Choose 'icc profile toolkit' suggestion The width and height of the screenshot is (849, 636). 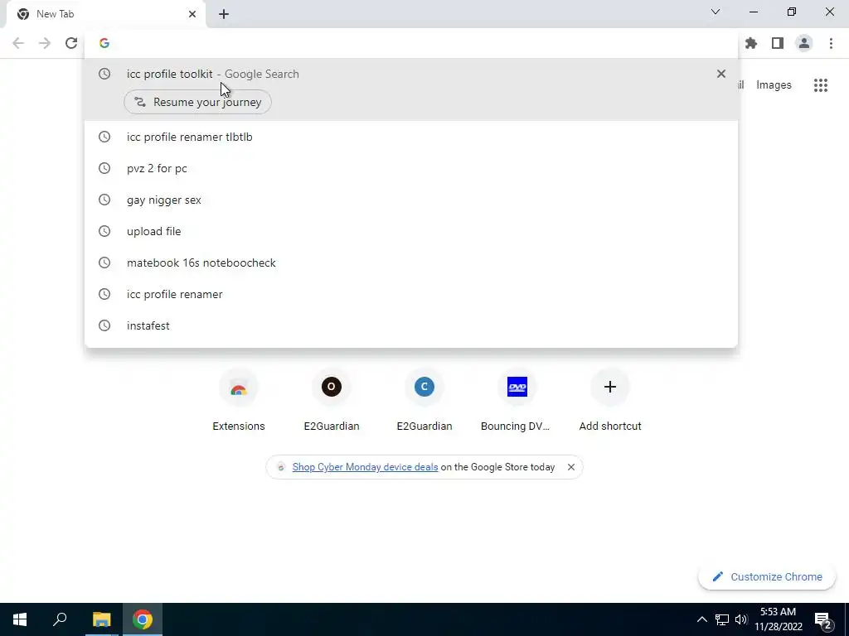tap(411, 74)
